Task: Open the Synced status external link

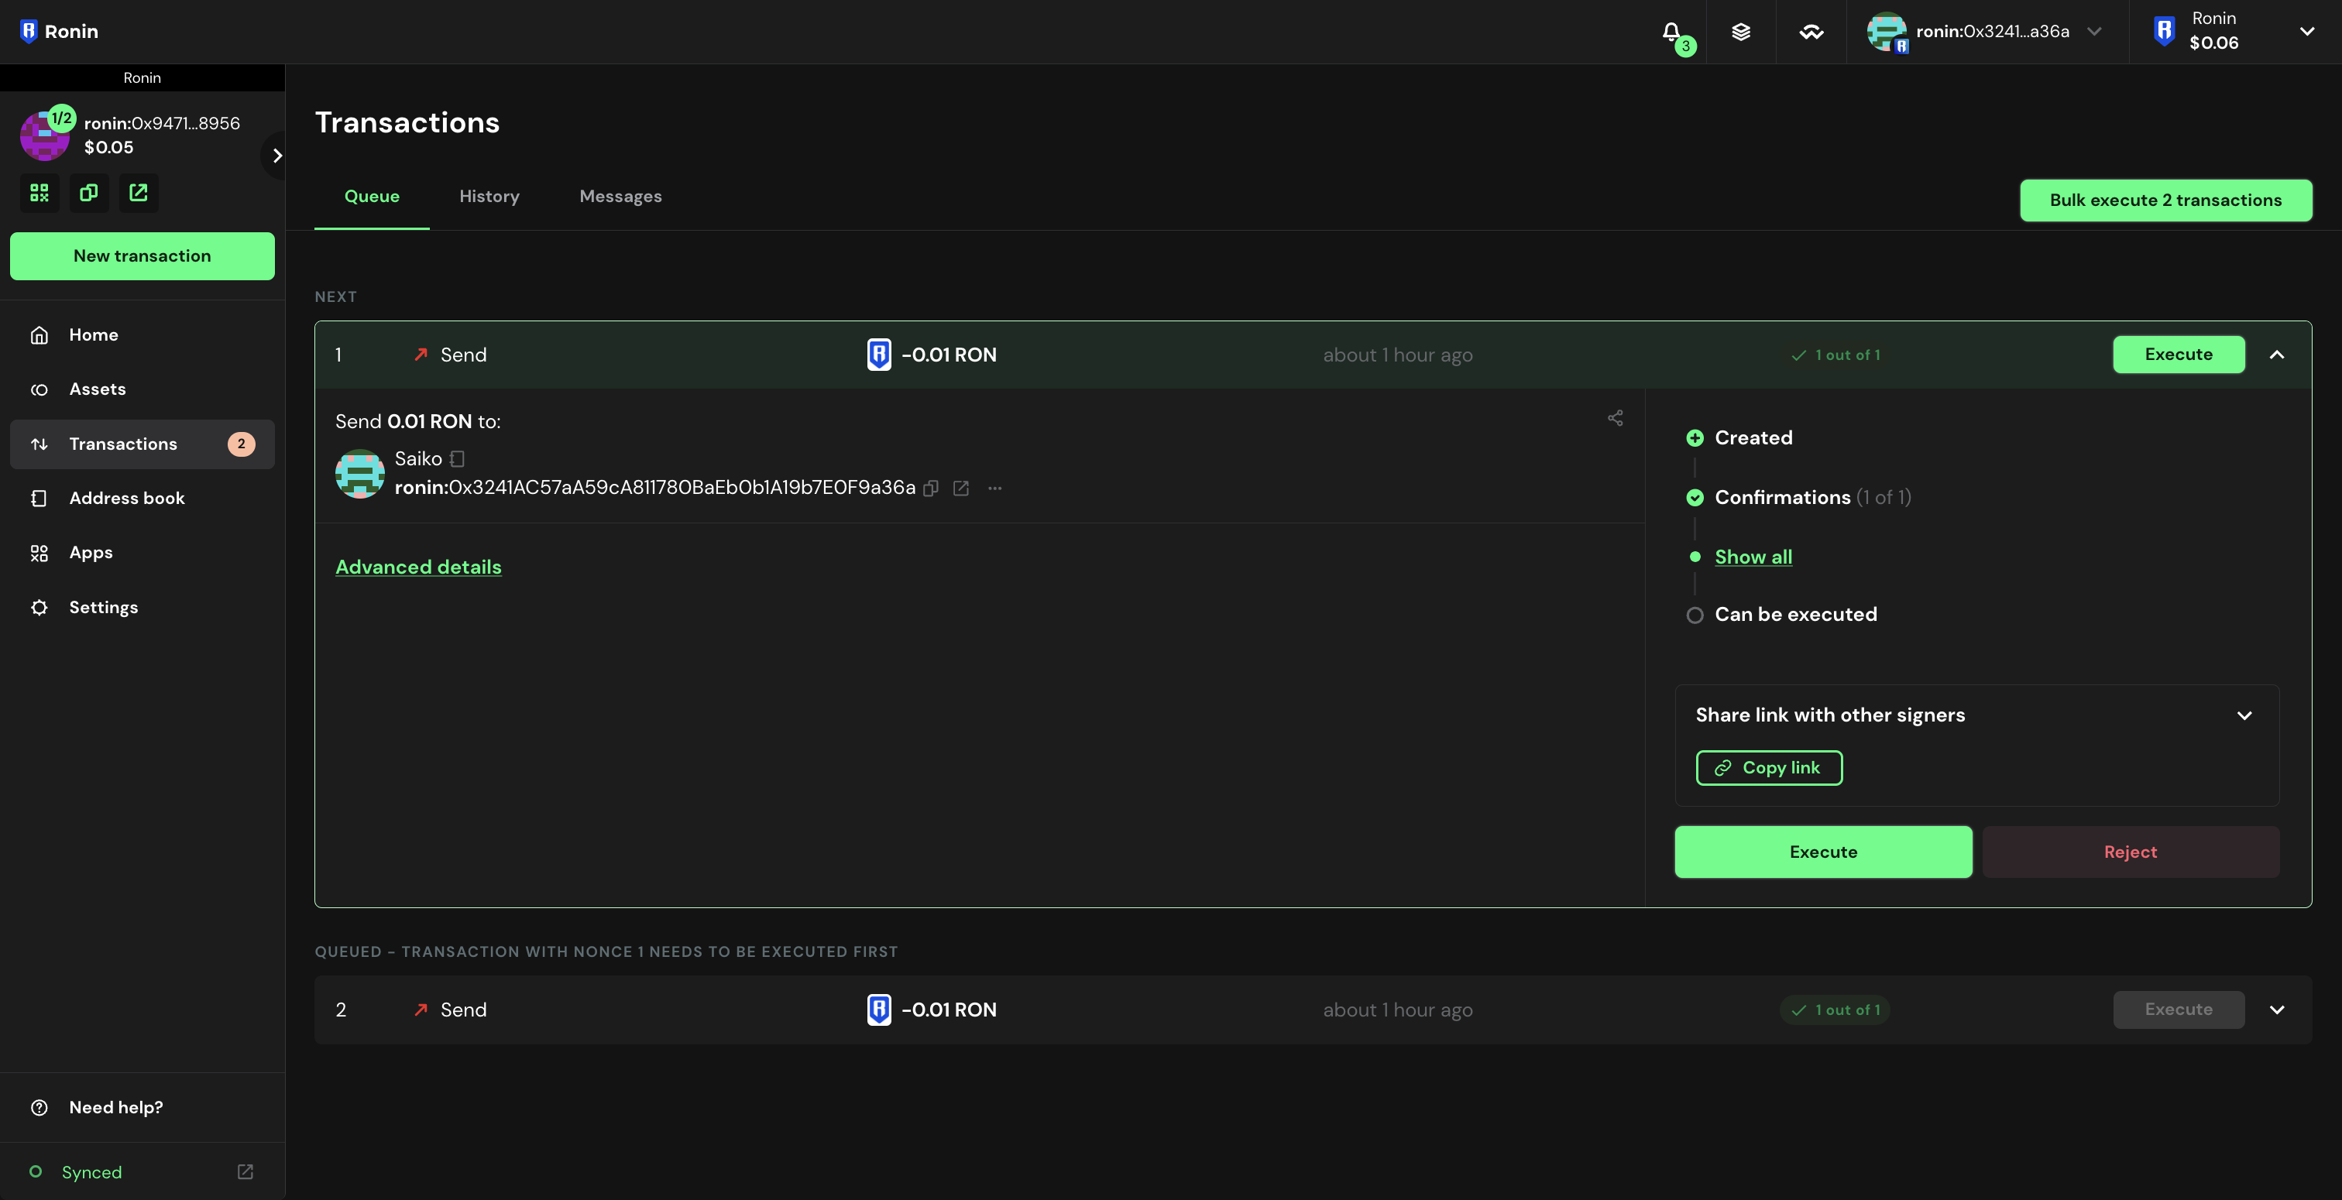Action: click(x=246, y=1172)
